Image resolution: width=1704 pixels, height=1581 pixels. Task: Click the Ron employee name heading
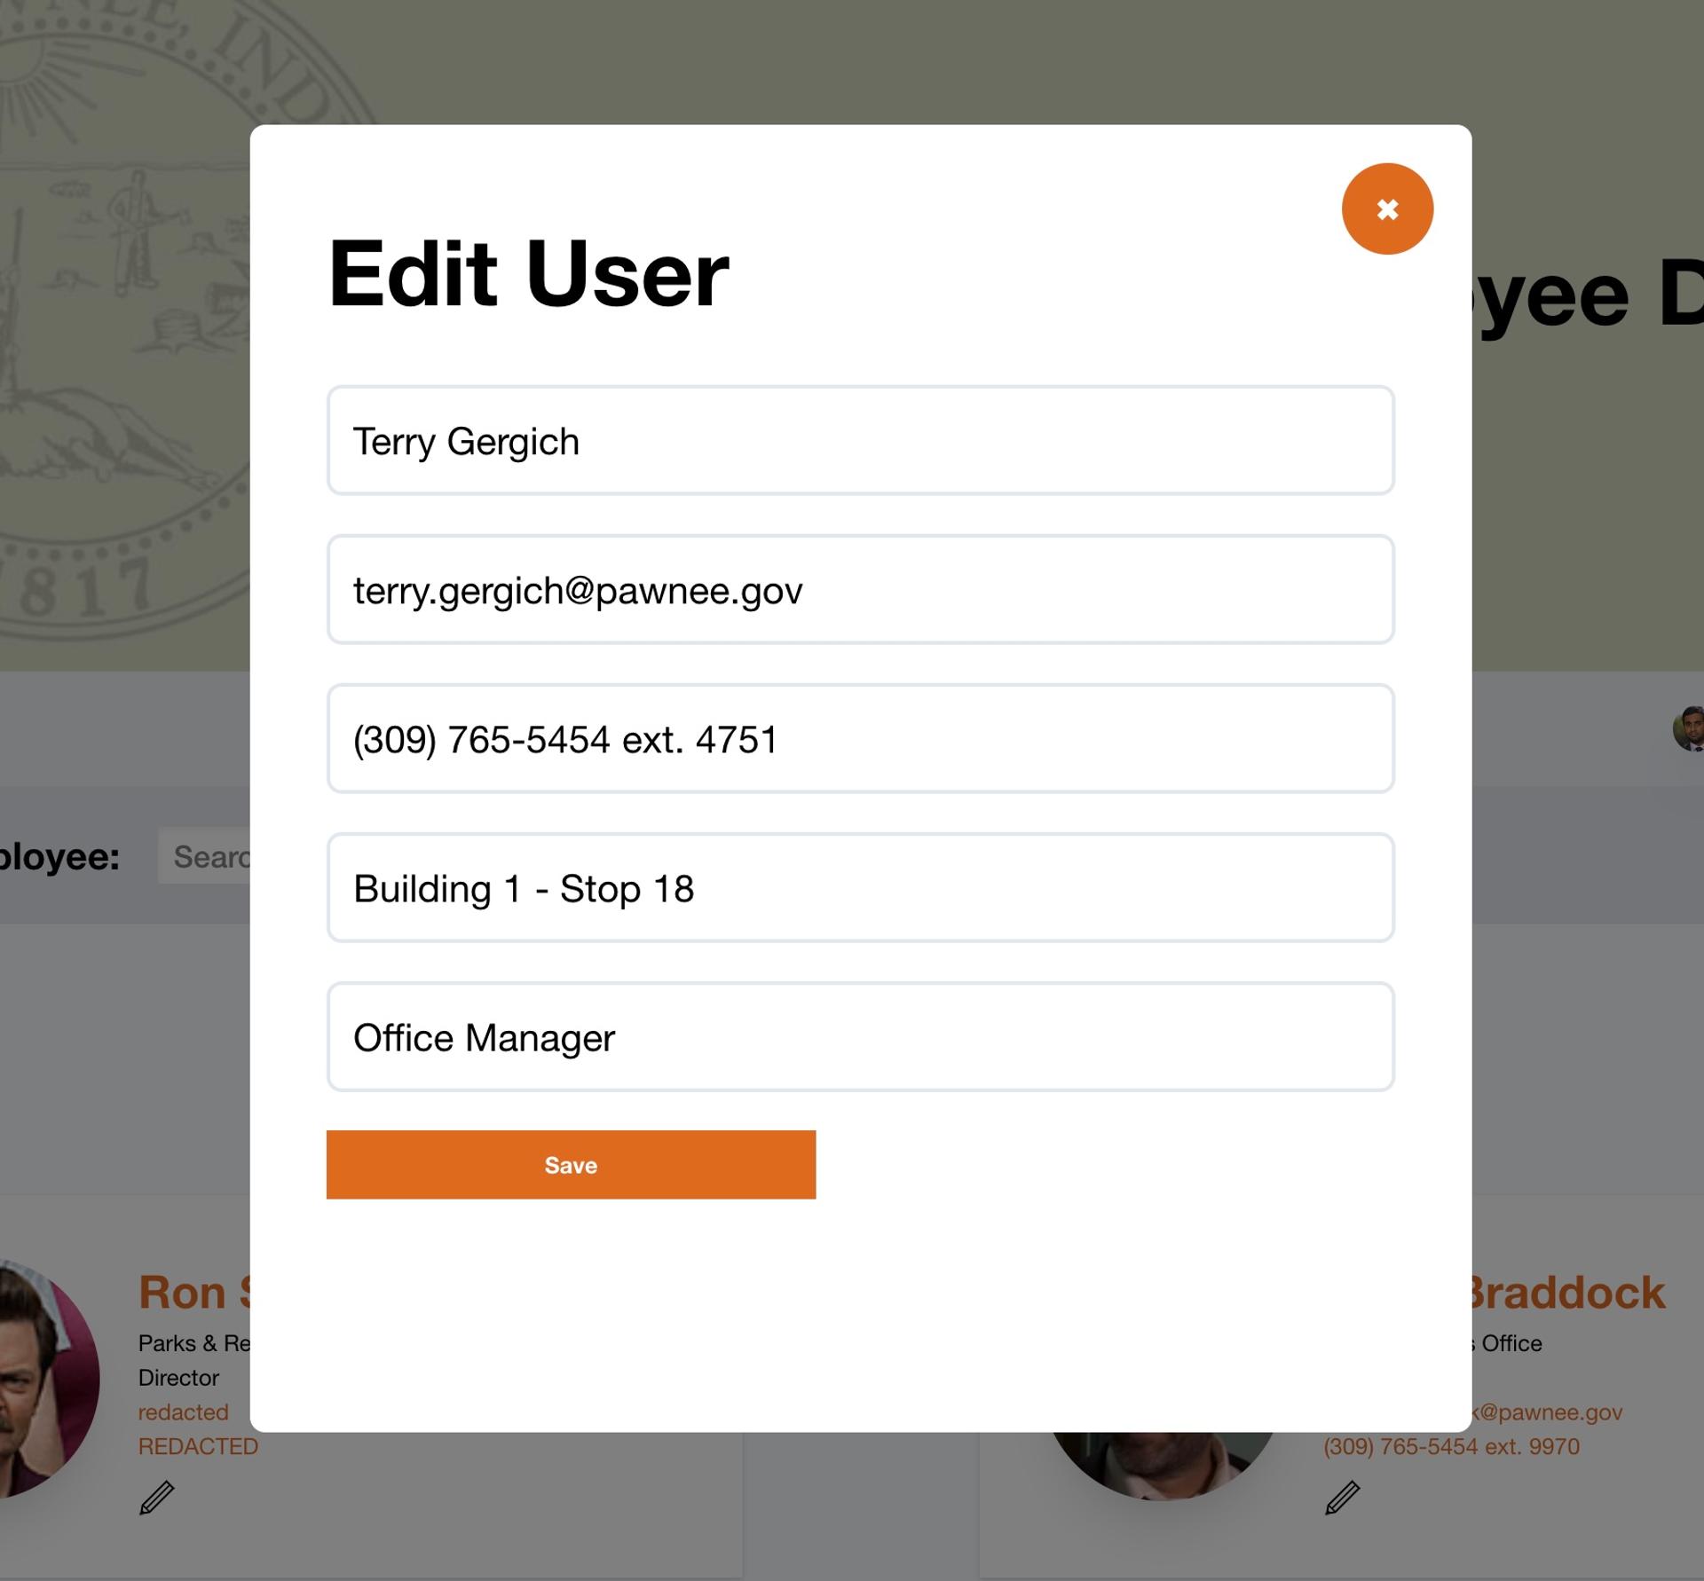click(x=194, y=1292)
